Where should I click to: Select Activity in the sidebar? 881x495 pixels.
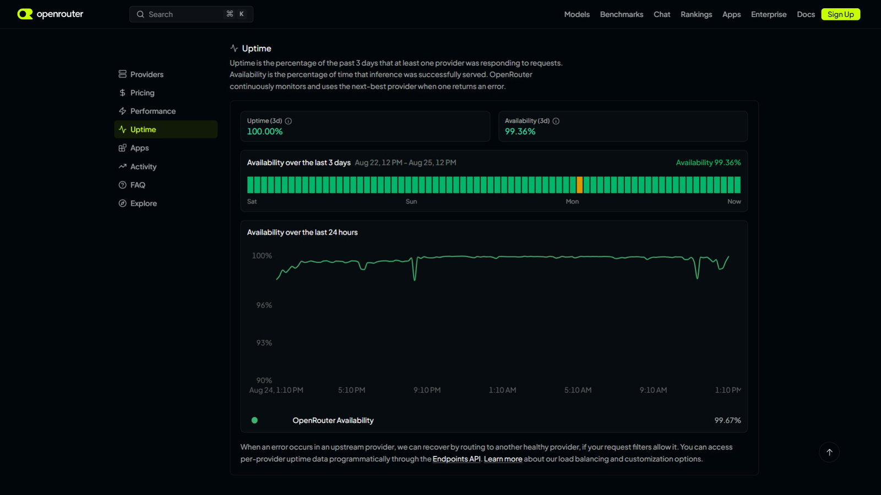pos(166,167)
